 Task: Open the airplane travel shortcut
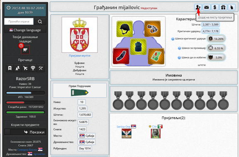[25, 68]
